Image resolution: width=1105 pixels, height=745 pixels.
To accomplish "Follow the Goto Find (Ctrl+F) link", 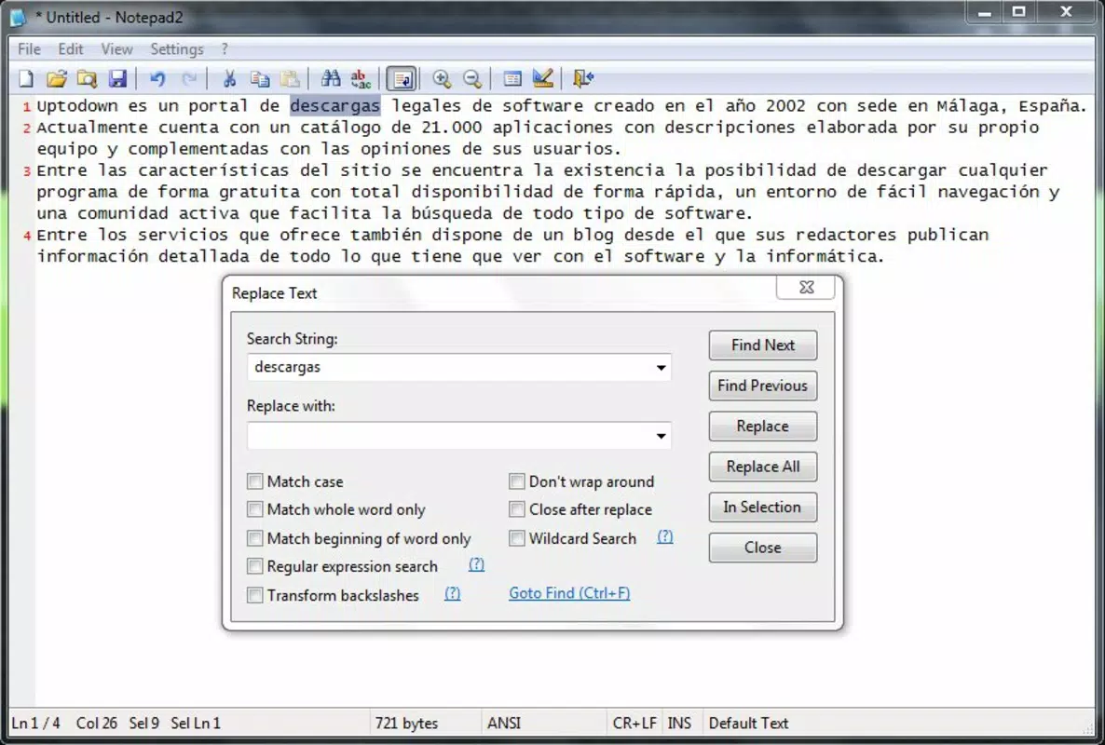I will click(x=569, y=593).
